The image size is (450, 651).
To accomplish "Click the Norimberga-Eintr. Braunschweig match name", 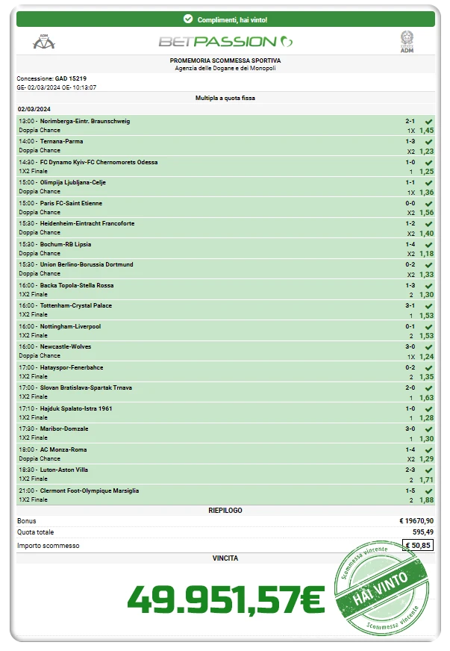I will pyautogui.click(x=85, y=121).
